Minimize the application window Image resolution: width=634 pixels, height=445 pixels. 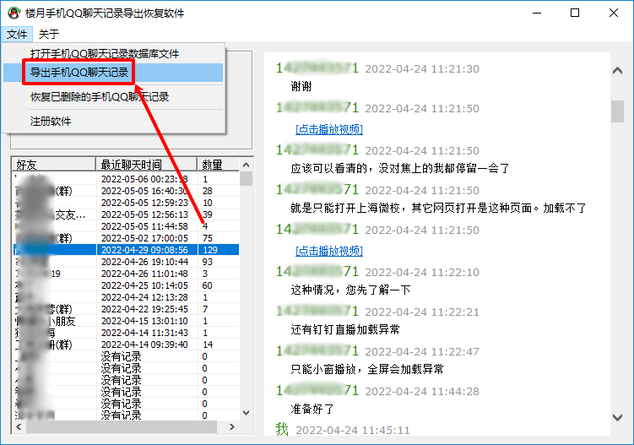[x=537, y=13]
